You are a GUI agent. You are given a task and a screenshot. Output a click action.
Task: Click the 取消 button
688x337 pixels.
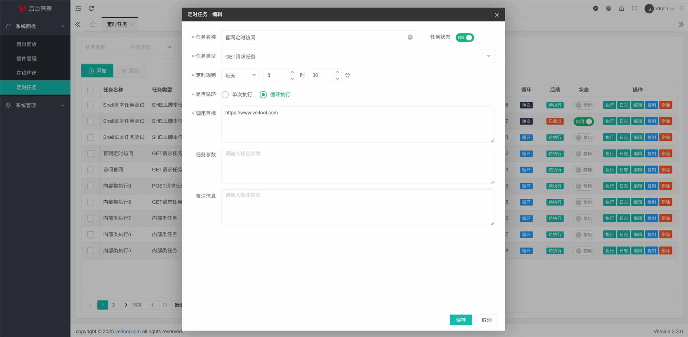click(x=486, y=320)
